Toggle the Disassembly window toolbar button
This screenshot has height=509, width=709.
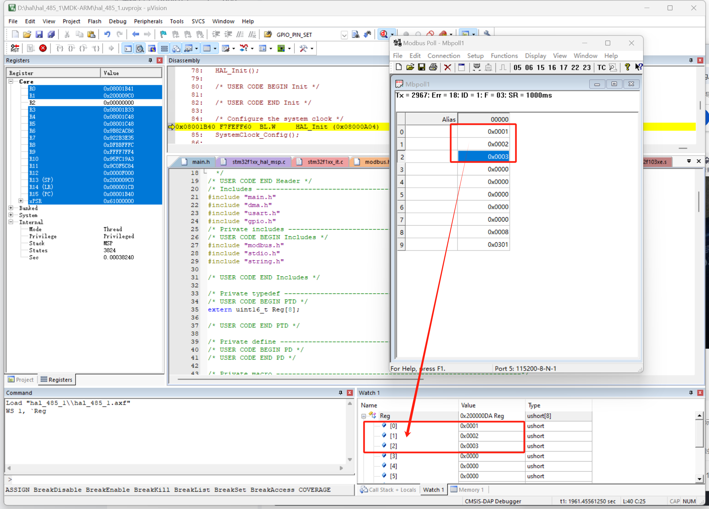coord(140,49)
